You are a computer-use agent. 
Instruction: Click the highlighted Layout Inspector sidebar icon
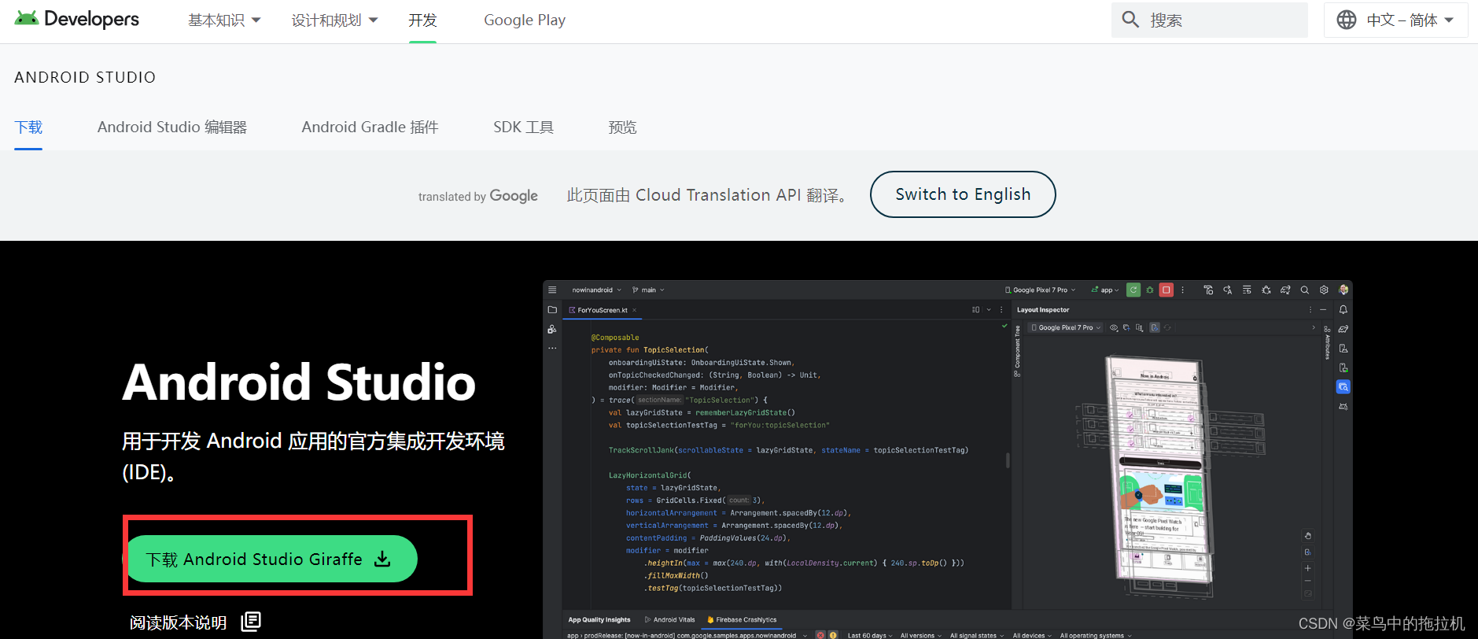point(1343,386)
